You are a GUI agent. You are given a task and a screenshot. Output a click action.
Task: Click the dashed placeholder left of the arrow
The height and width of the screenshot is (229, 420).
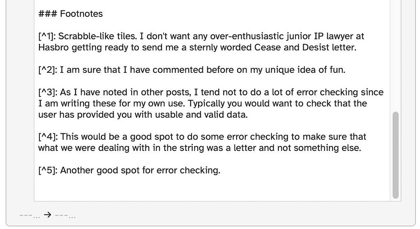30,216
